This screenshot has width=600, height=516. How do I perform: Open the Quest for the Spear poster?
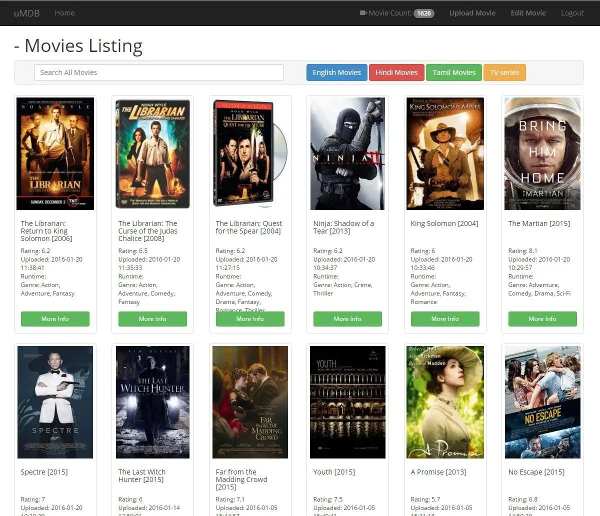coord(250,153)
